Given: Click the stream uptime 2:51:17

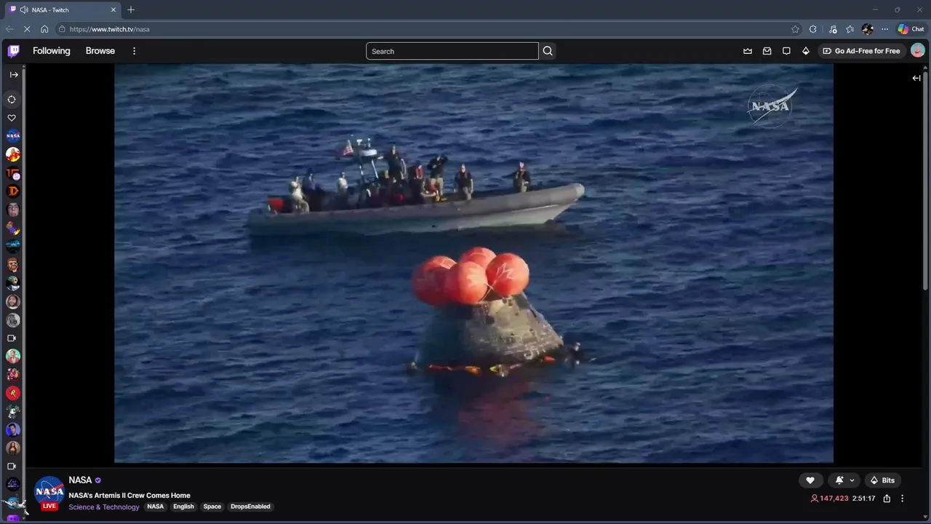Looking at the screenshot, I should point(864,499).
